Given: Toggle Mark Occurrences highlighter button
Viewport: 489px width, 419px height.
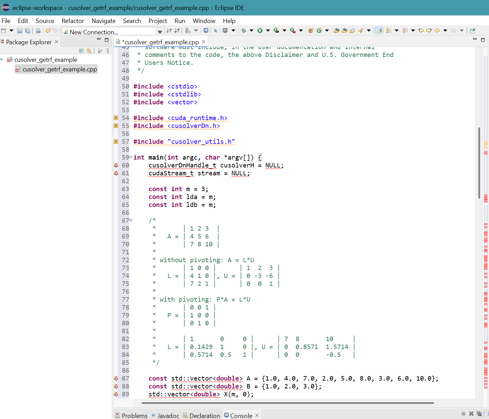Looking at the screenshot, I should (379, 31).
